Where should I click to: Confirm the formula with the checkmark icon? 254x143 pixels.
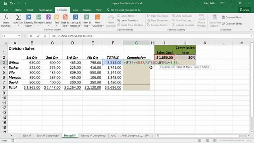38,36
